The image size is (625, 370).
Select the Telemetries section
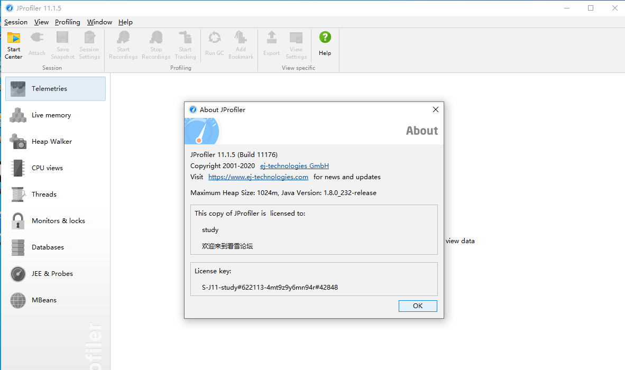coord(56,89)
